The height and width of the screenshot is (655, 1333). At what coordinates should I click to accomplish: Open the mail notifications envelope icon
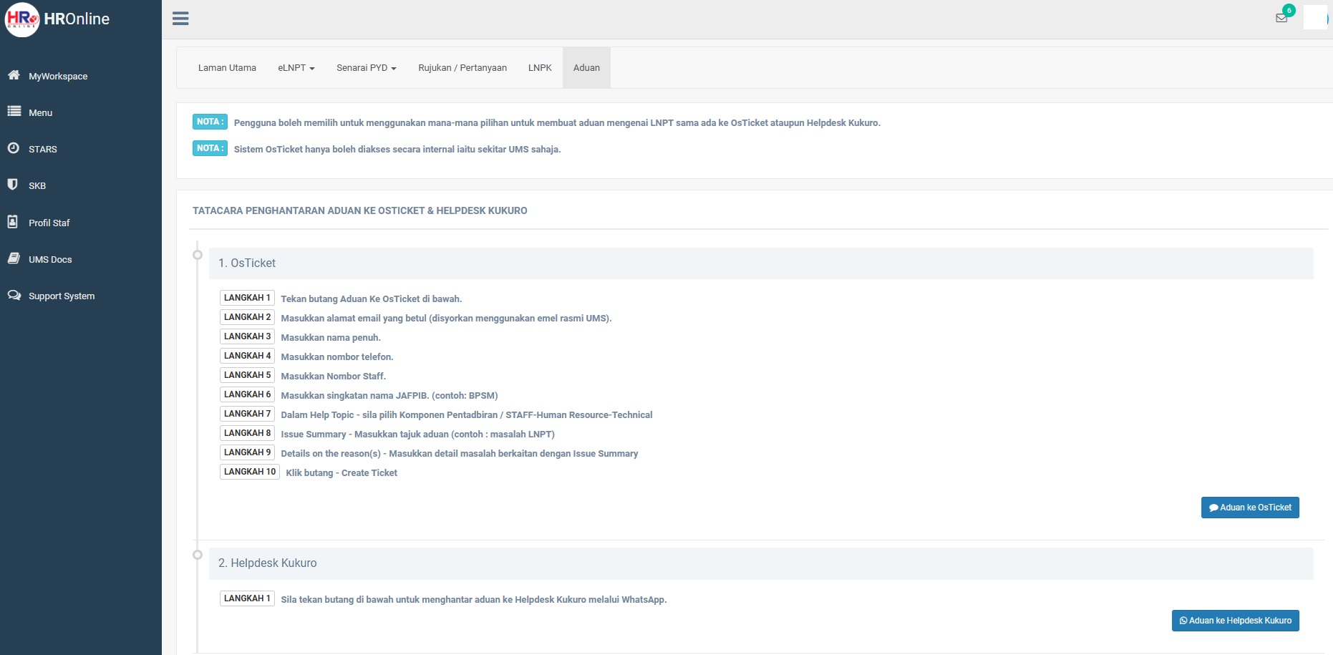pos(1281,18)
